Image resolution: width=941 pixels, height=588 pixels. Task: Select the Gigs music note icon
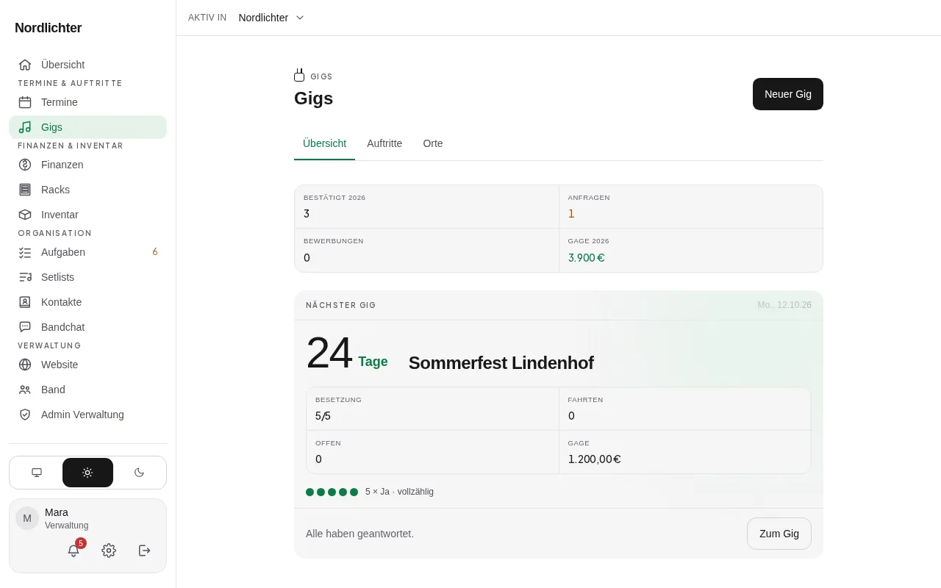click(25, 127)
